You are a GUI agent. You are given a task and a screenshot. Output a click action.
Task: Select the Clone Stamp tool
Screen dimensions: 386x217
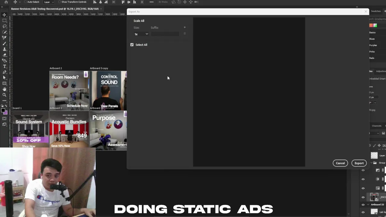click(4, 49)
